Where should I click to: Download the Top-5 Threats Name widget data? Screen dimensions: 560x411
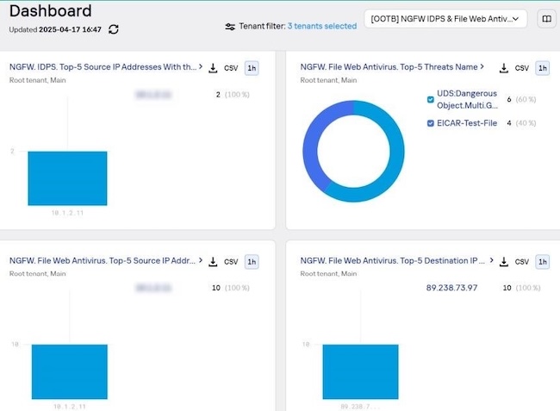[x=504, y=68]
